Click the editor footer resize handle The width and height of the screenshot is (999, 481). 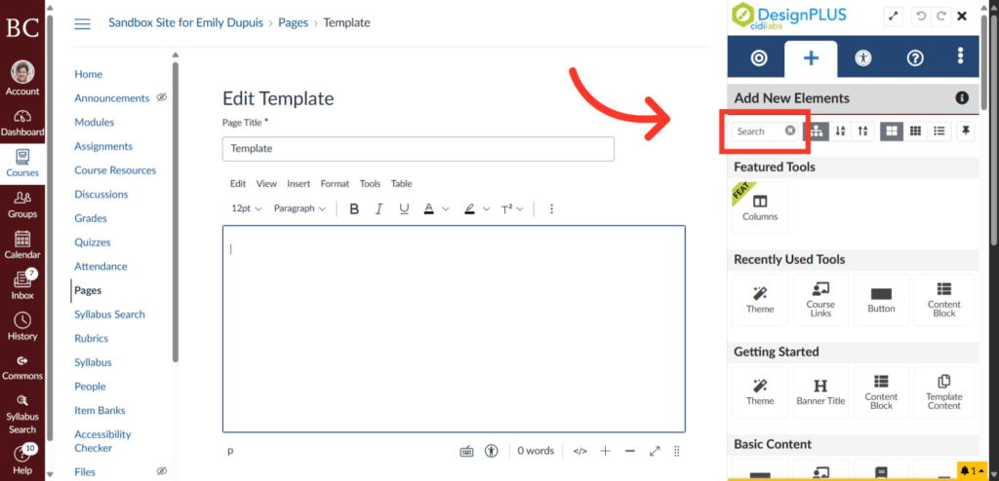pos(677,451)
